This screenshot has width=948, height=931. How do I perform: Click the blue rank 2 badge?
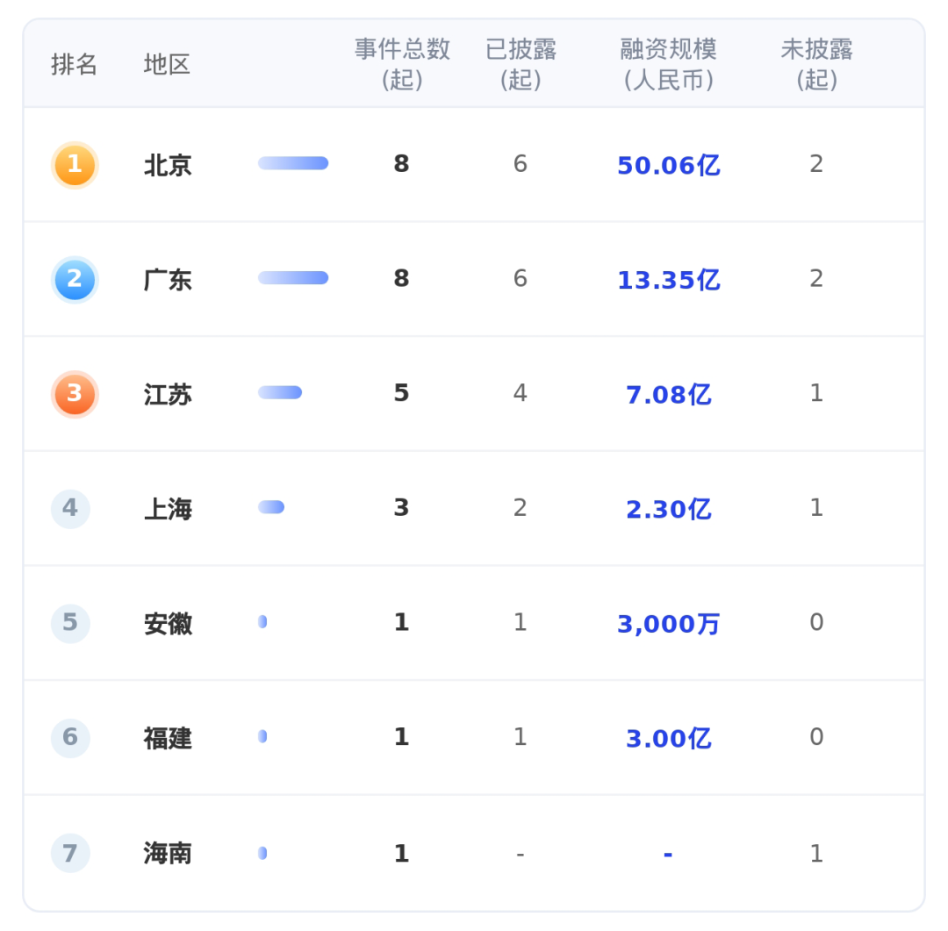[x=75, y=279]
